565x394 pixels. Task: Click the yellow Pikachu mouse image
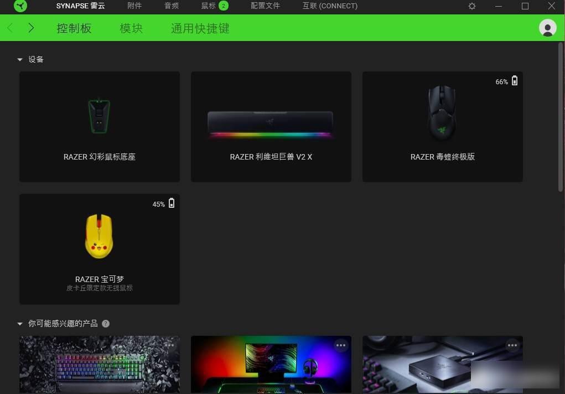pyautogui.click(x=99, y=236)
